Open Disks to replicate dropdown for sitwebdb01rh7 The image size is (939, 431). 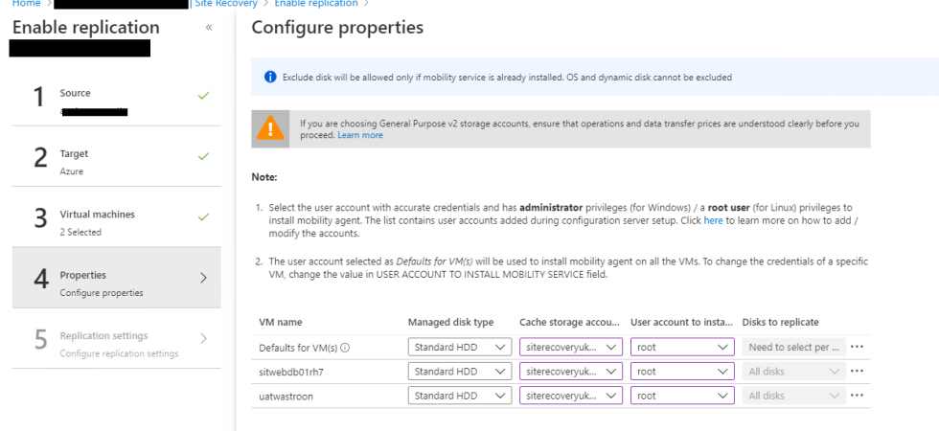[x=794, y=372]
